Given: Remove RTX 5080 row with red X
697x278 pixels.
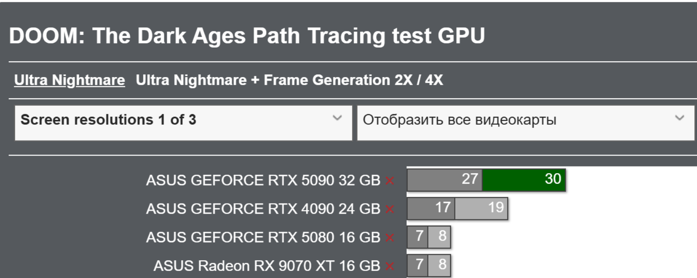Looking at the screenshot, I should [390, 238].
